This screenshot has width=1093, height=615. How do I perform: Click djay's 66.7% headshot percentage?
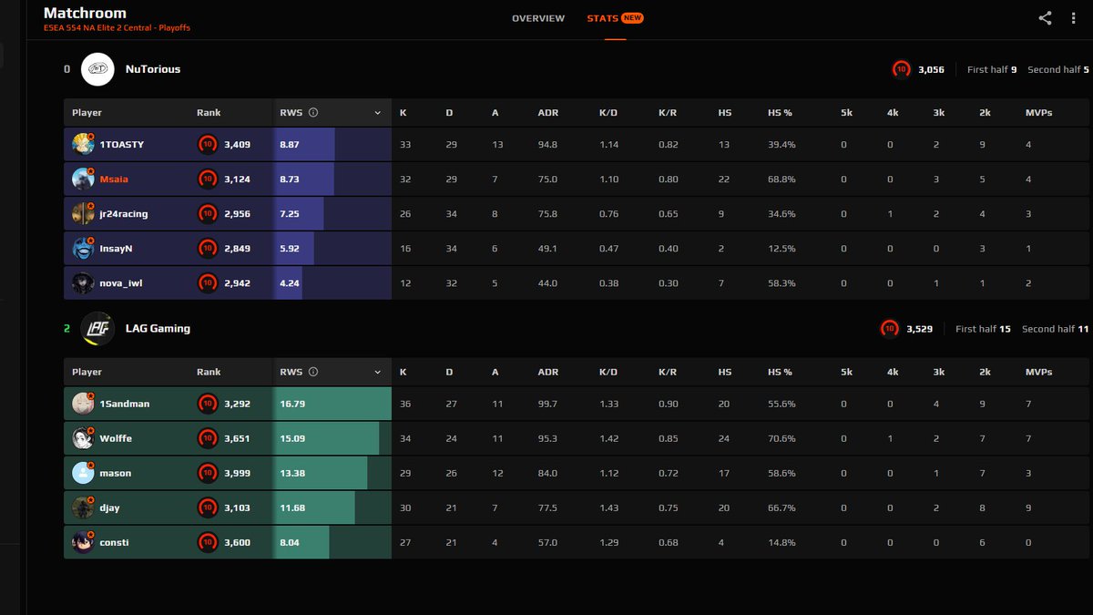pyautogui.click(x=781, y=507)
